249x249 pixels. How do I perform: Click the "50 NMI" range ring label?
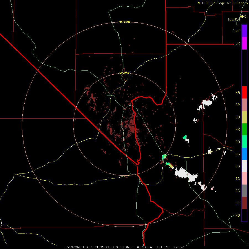(x=124, y=73)
